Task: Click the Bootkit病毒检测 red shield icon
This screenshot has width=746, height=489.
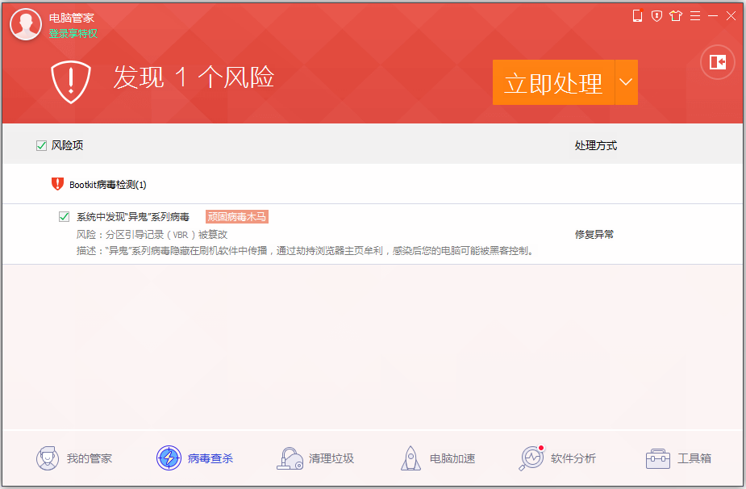Action: 57,184
